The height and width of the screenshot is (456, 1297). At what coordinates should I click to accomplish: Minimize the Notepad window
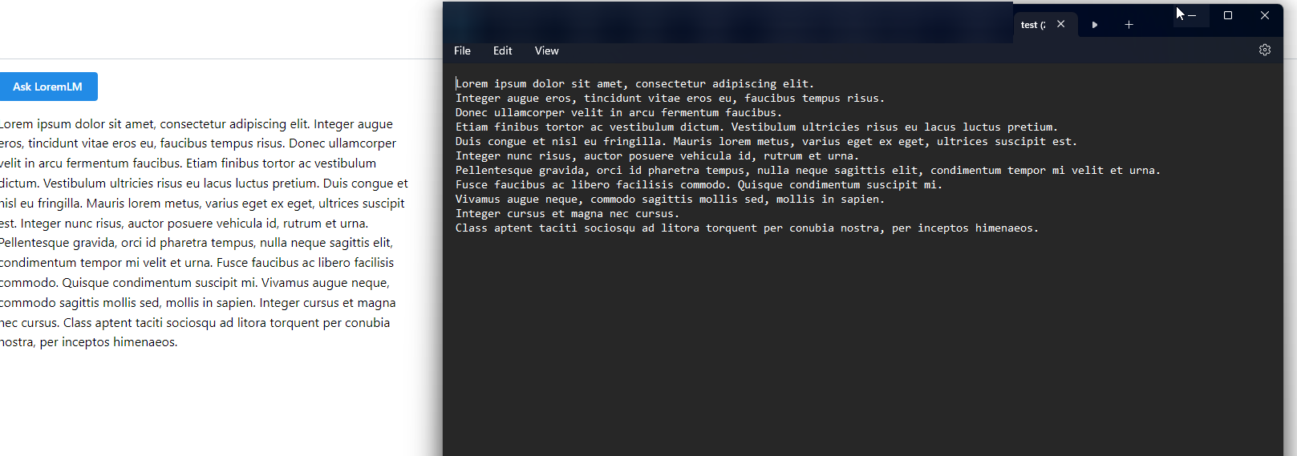pyautogui.click(x=1191, y=15)
